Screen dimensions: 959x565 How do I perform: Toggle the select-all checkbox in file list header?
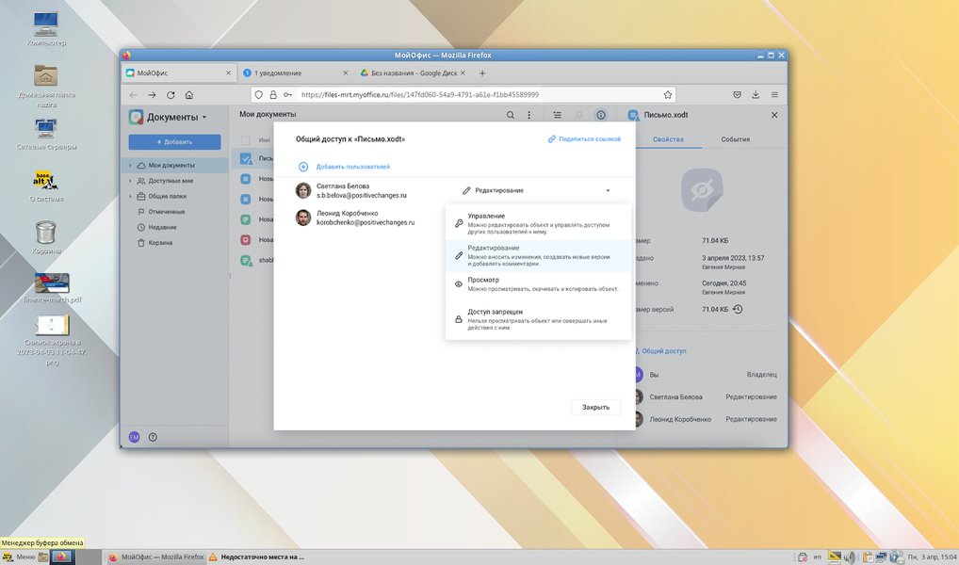tap(245, 140)
